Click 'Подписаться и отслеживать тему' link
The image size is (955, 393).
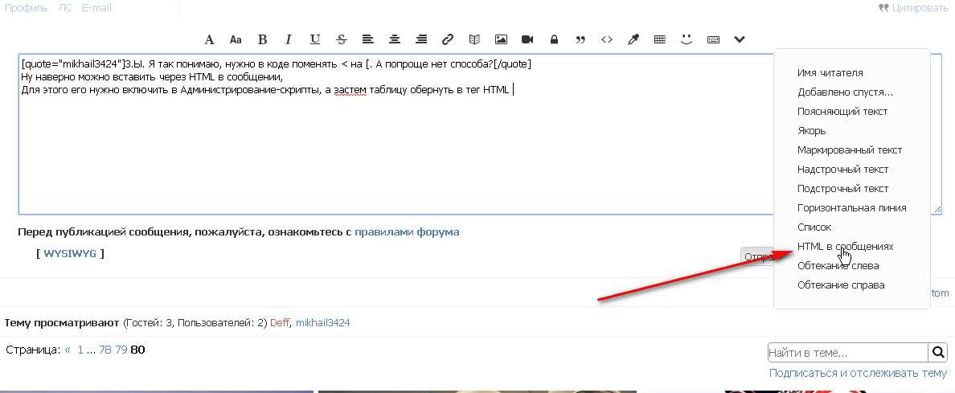coord(859,373)
